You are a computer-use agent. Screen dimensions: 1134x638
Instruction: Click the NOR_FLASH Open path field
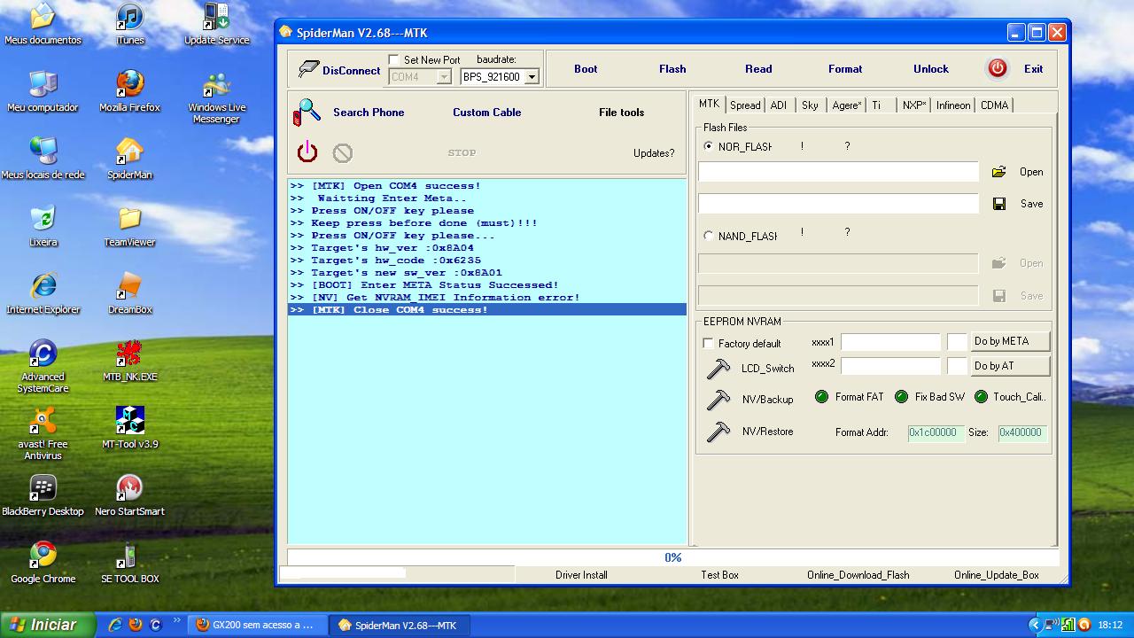[838, 172]
